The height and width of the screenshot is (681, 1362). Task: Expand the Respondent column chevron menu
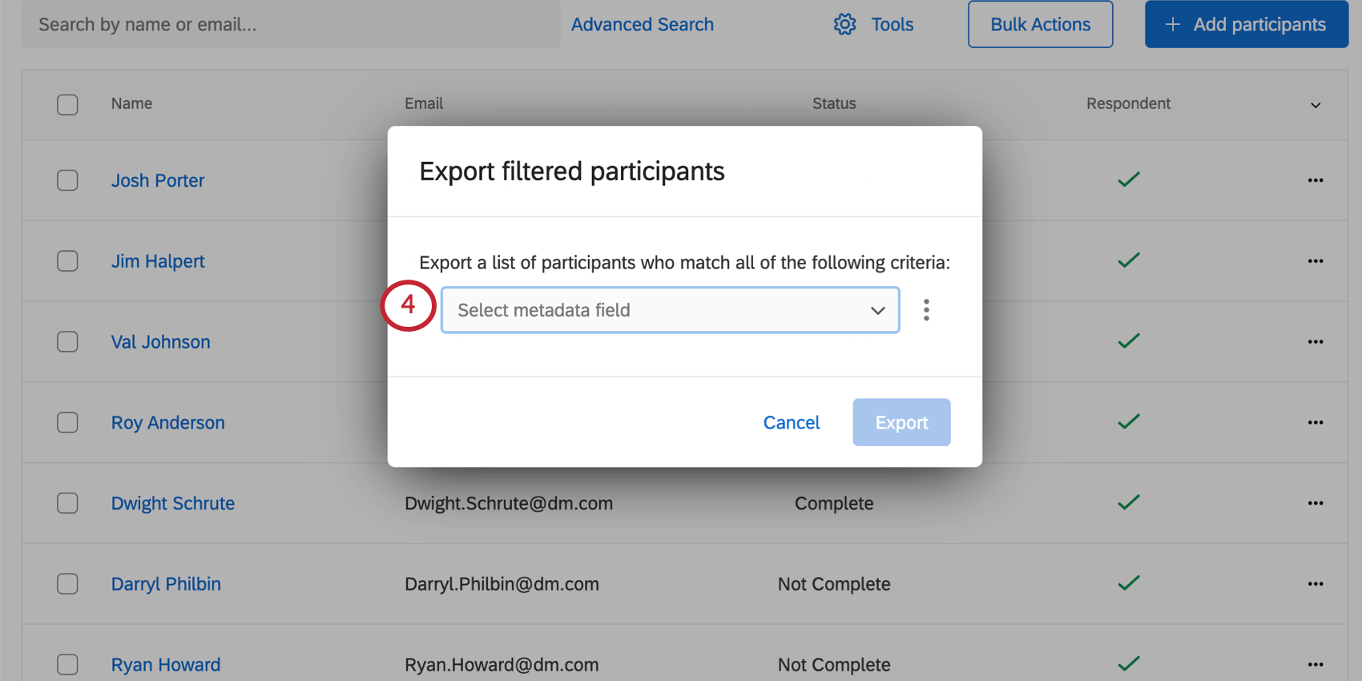click(1315, 104)
